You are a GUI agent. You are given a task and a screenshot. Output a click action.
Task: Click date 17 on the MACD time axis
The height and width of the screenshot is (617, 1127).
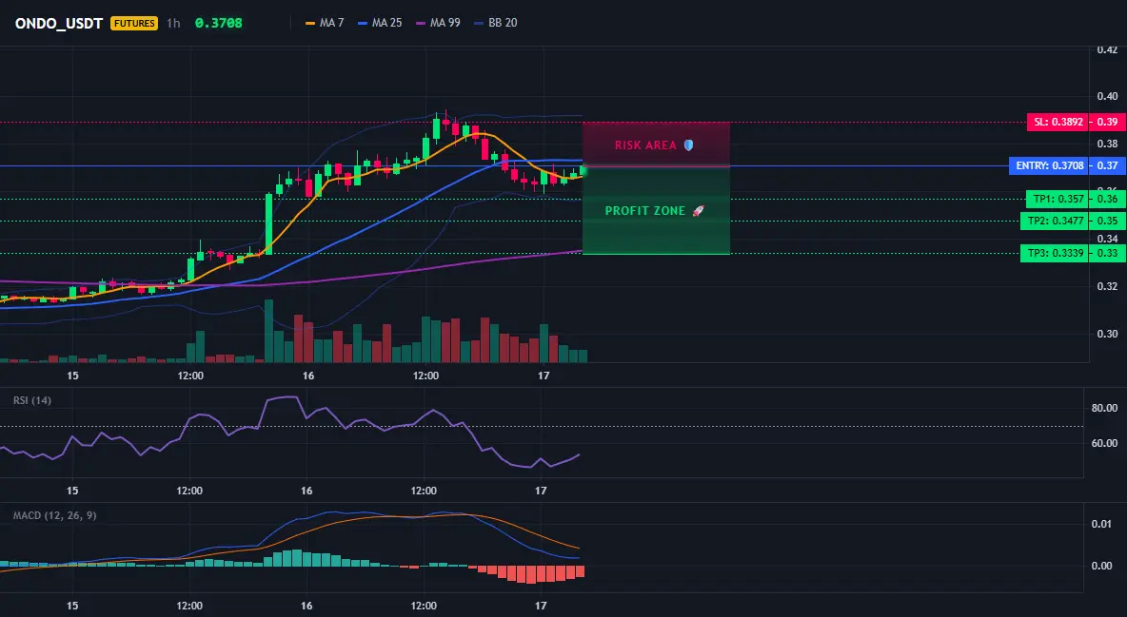coord(542,606)
